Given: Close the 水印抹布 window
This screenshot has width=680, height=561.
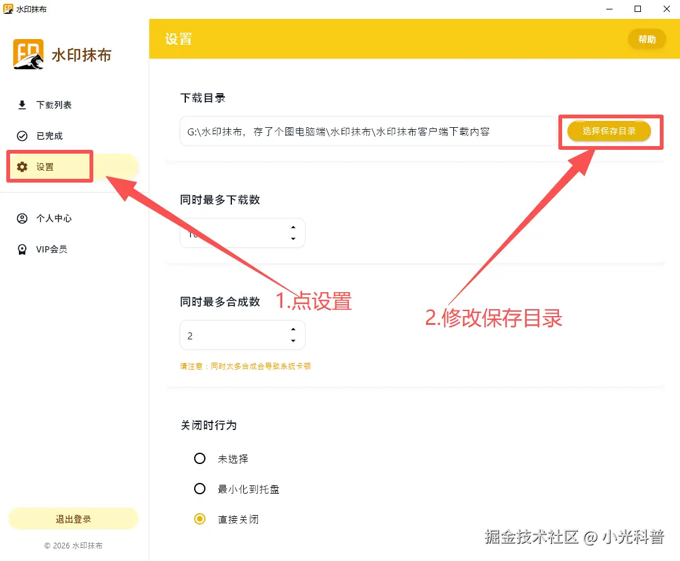Looking at the screenshot, I should point(667,9).
